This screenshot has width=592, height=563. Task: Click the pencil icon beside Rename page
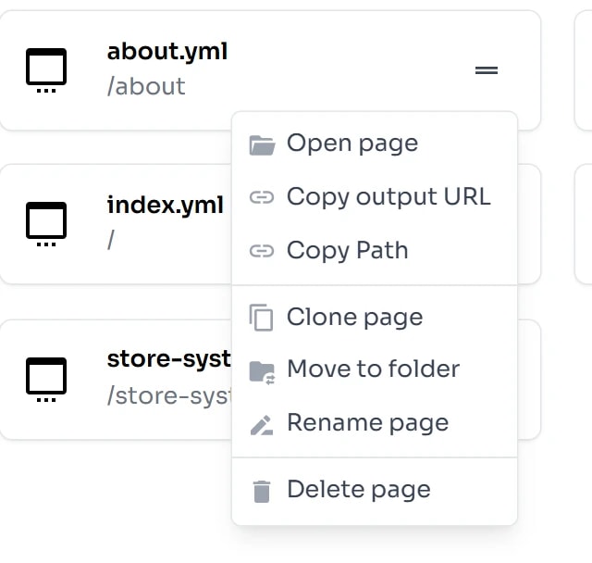click(x=262, y=425)
